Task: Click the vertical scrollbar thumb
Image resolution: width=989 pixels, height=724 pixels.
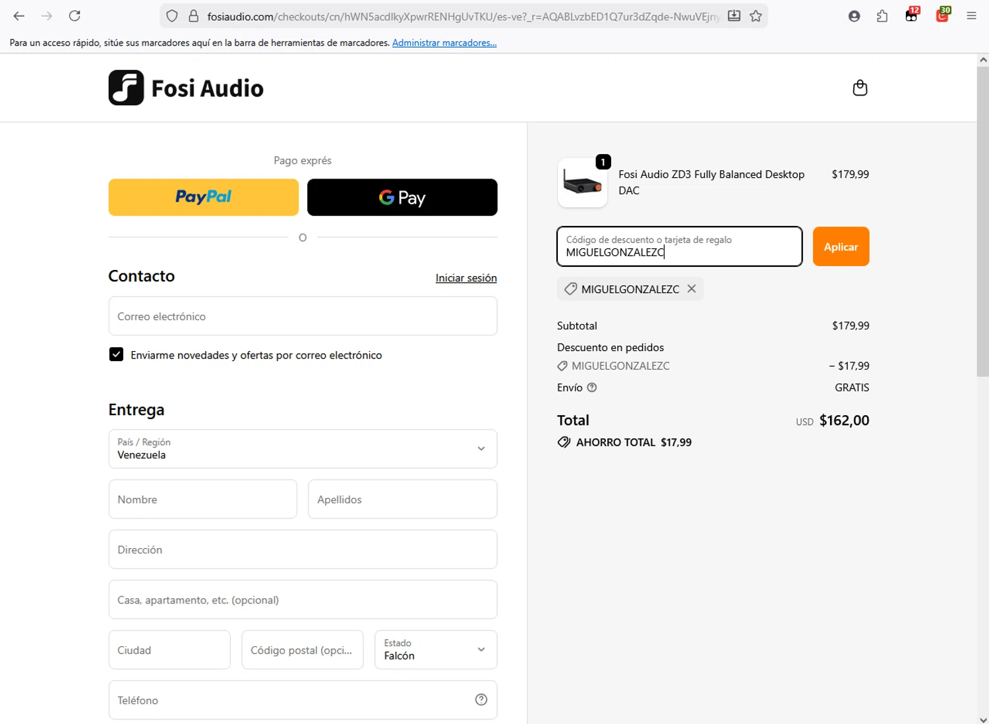Action: click(983, 221)
